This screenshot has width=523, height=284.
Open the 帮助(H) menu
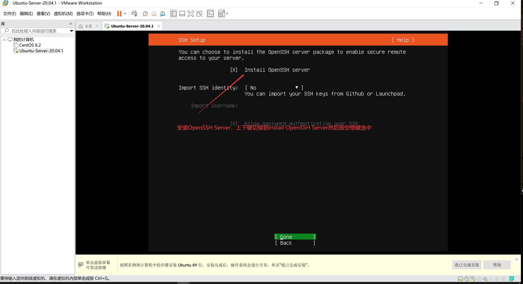tap(104, 14)
